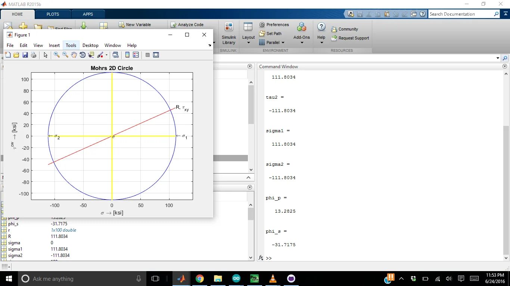Expand the Parallel dropdown
Screen dimensions: 510x286
(272, 42)
